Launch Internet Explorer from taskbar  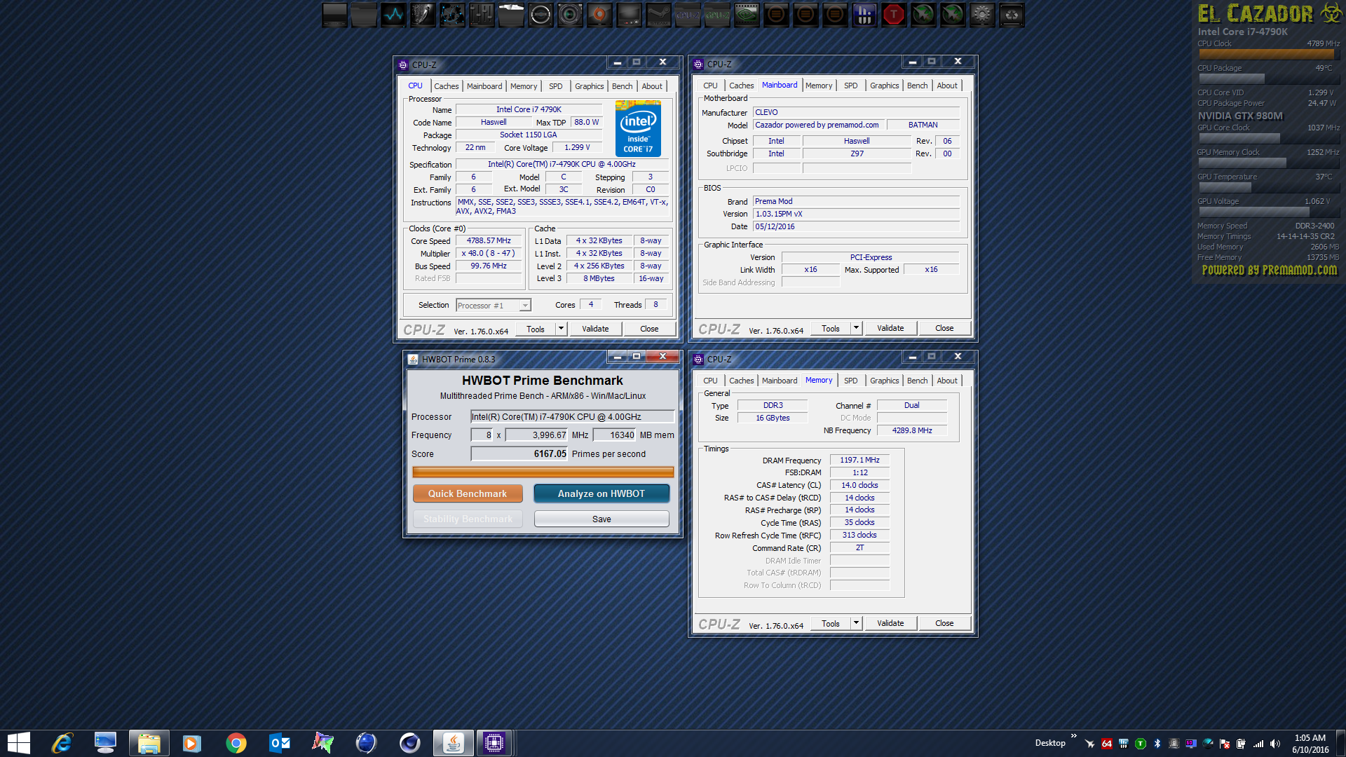[x=62, y=743]
